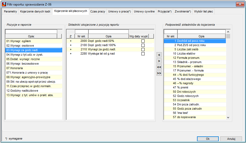Screen dimensions: 246x143
Task: Select component 2100 Dopł. godz.nadl.100%
Action: (110, 45)
